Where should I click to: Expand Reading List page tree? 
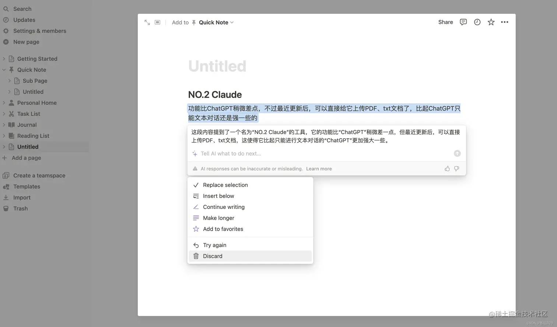point(4,136)
